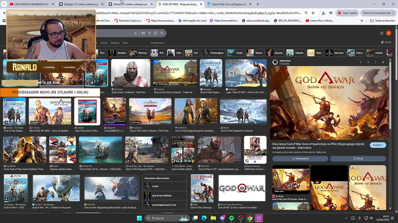
Task: Open the Saiba mais copyright link
Action: point(321,152)
